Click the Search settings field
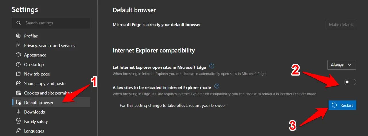Image resolution: width=368 pixels, height=136 pixels. pyautogui.click(x=51, y=23)
